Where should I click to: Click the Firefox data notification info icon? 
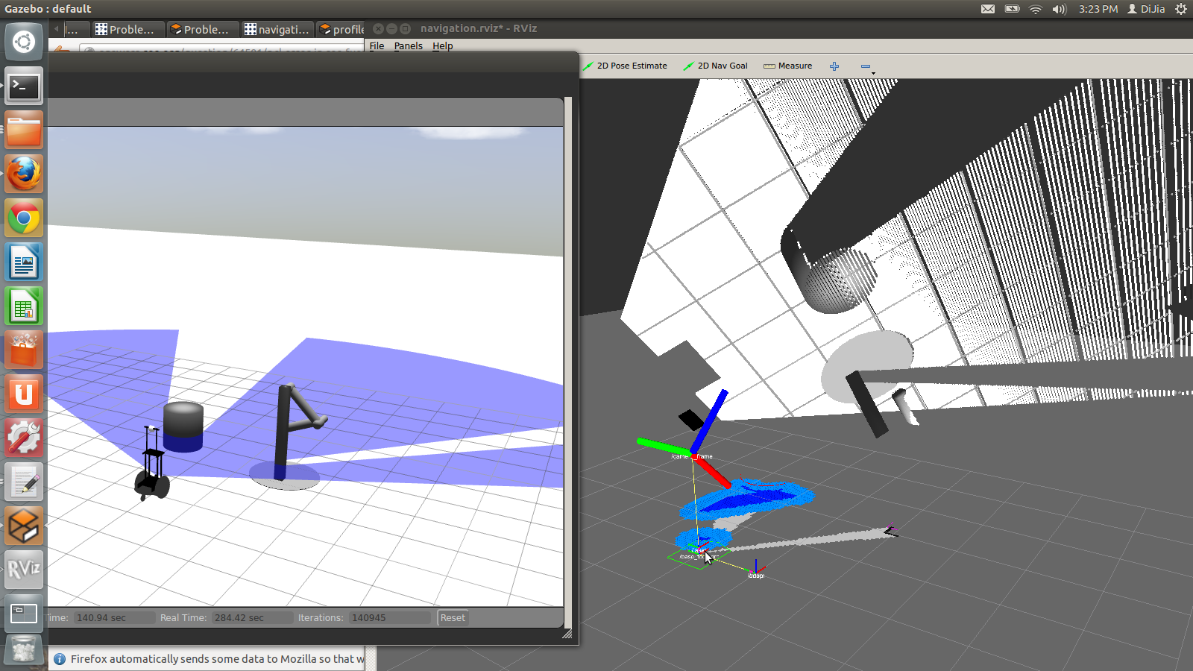[60, 659]
